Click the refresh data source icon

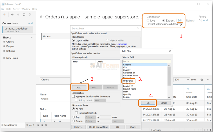pos(30,15)
